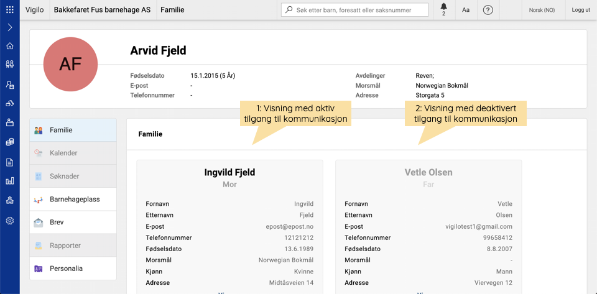Screen dimensions: 597x294
Task: Open the document icon in sidebar
Action: click(10, 163)
